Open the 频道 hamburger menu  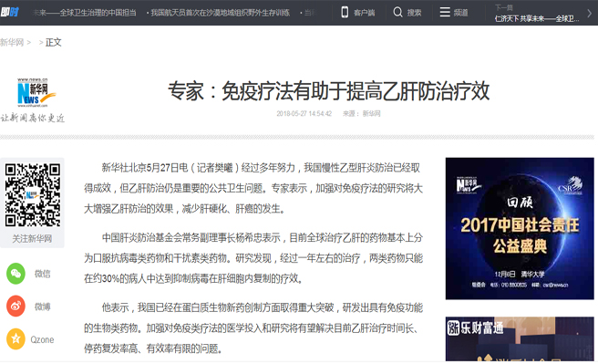[x=445, y=12]
